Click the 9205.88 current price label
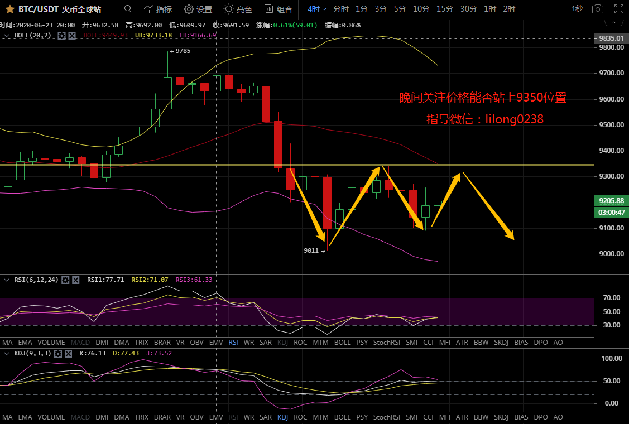Screen dimensions: 629x424 pyautogui.click(x=609, y=200)
